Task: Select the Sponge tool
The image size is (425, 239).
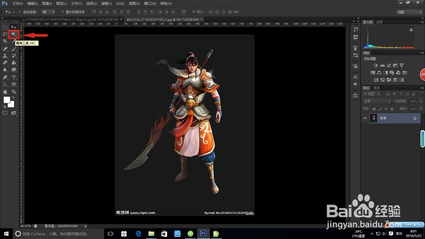Action: click(14, 70)
